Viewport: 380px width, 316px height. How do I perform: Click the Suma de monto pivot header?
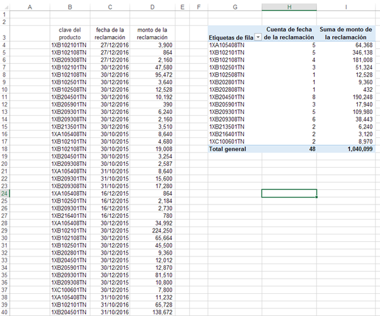(x=346, y=33)
